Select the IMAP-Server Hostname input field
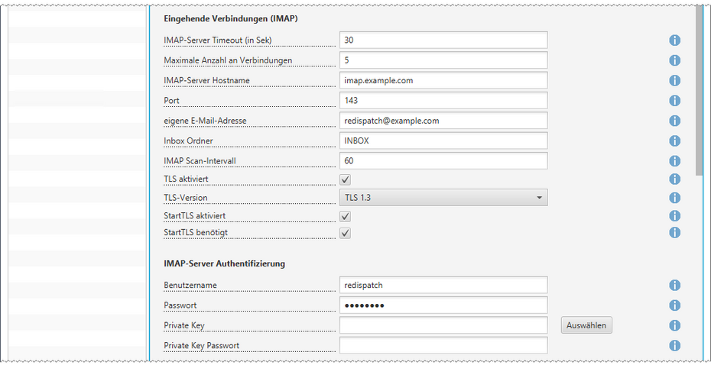The image size is (711, 365). coord(443,80)
